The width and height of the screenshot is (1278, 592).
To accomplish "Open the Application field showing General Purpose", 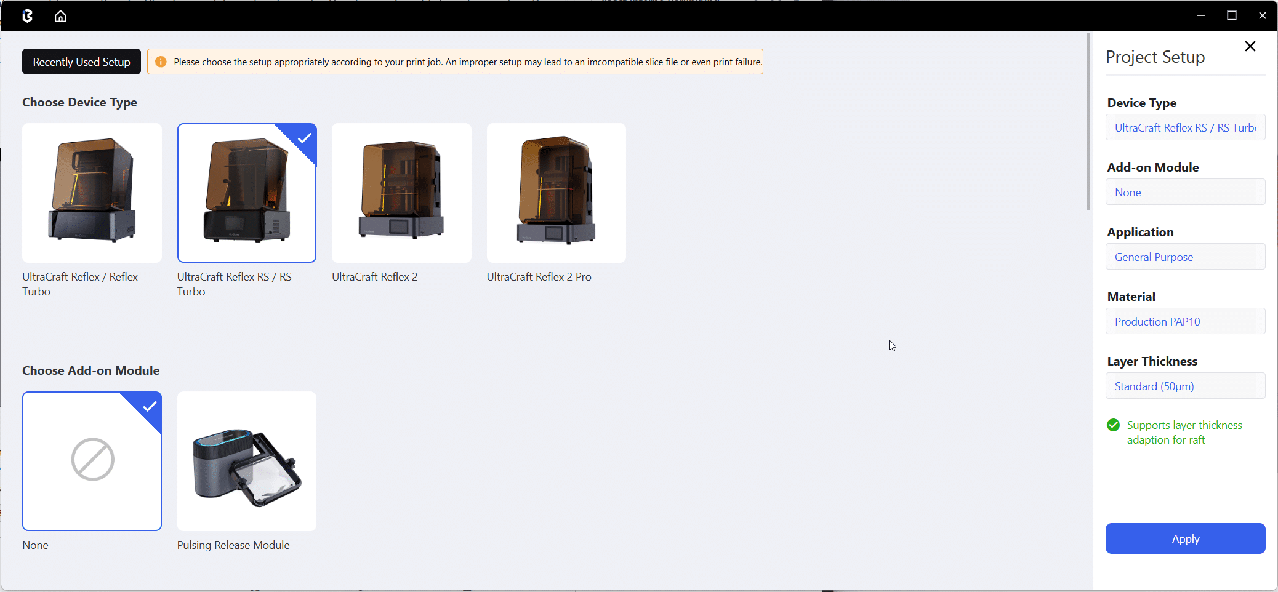I will point(1185,257).
